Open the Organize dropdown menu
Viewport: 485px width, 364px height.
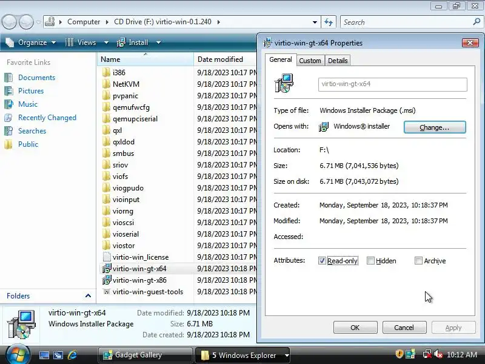[31, 42]
